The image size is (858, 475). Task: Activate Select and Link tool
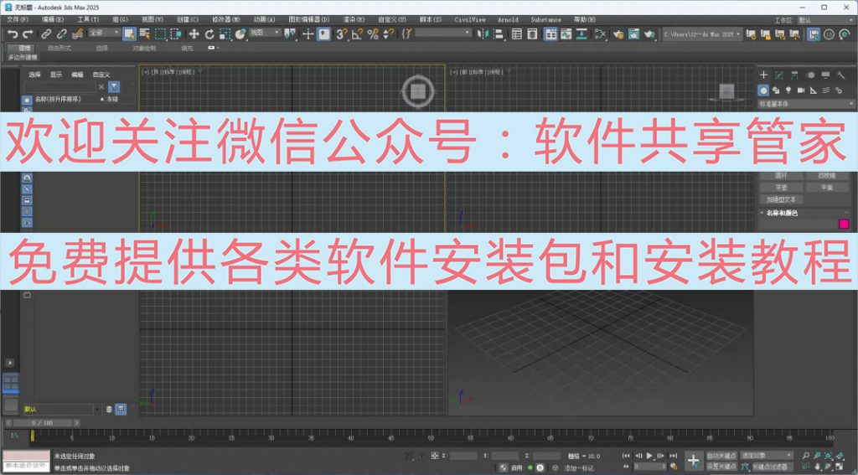(x=47, y=34)
